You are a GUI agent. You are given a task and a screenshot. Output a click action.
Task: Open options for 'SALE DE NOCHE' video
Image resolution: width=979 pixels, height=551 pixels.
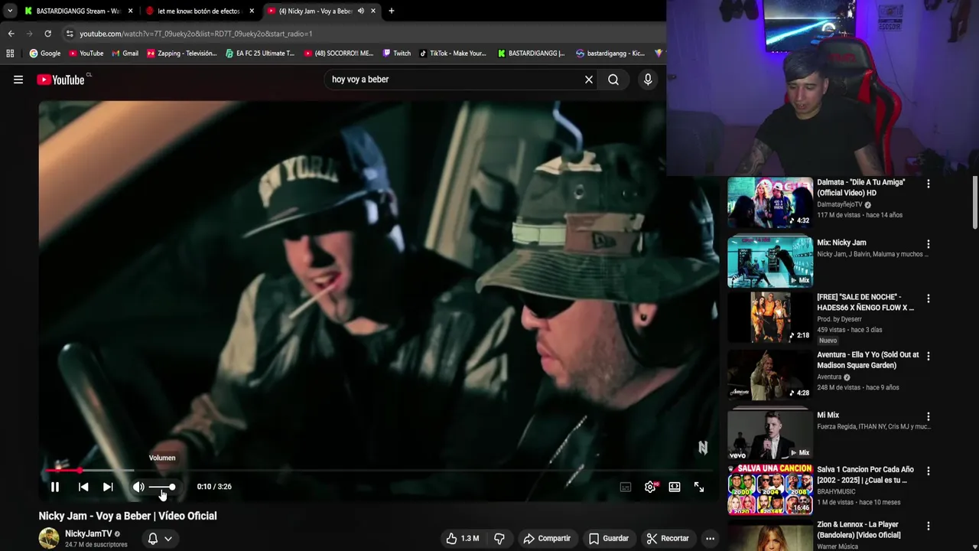(x=929, y=298)
